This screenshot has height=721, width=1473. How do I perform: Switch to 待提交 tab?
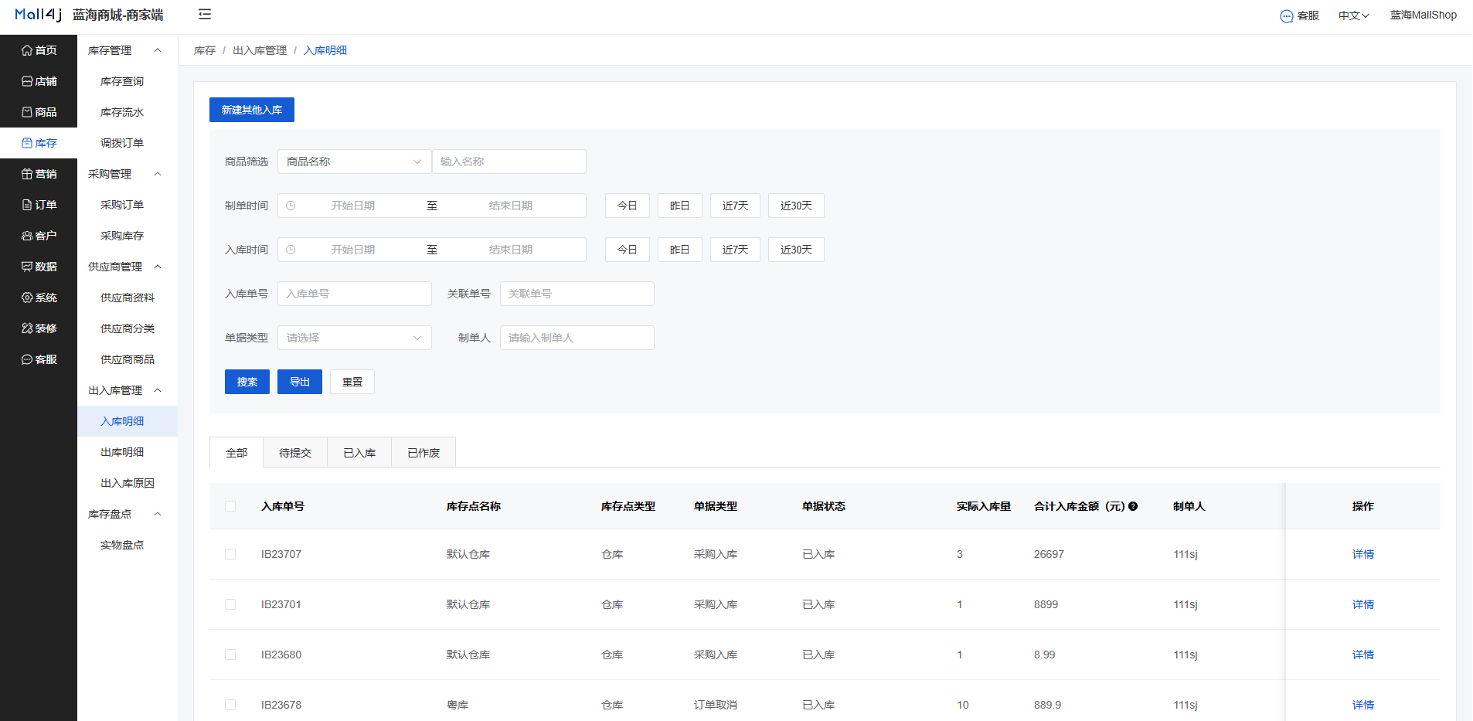[x=295, y=453]
